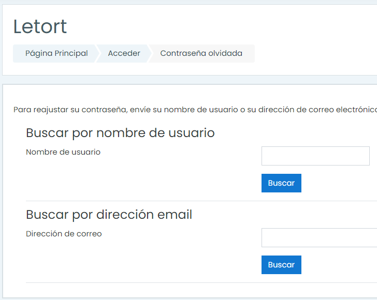Go to the Acceder breadcrumb link
The image size is (377, 300).
(x=124, y=53)
